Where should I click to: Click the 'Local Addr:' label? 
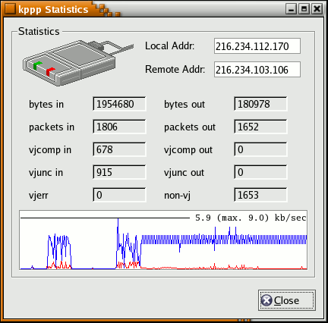[169, 46]
